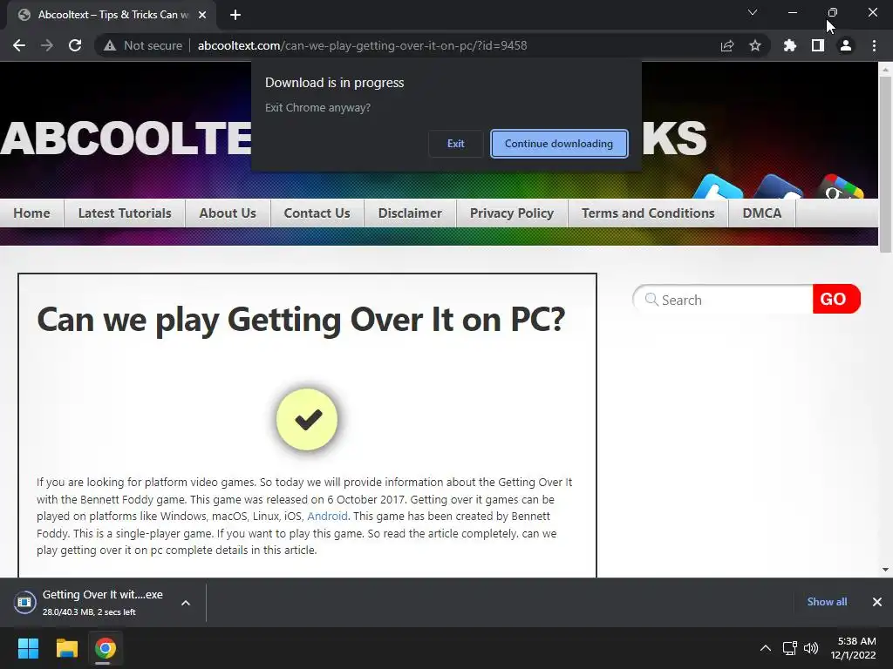
Task: Click into the site Search field
Action: click(x=723, y=300)
